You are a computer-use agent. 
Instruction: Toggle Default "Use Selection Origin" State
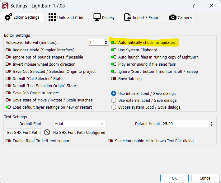point(8,86)
